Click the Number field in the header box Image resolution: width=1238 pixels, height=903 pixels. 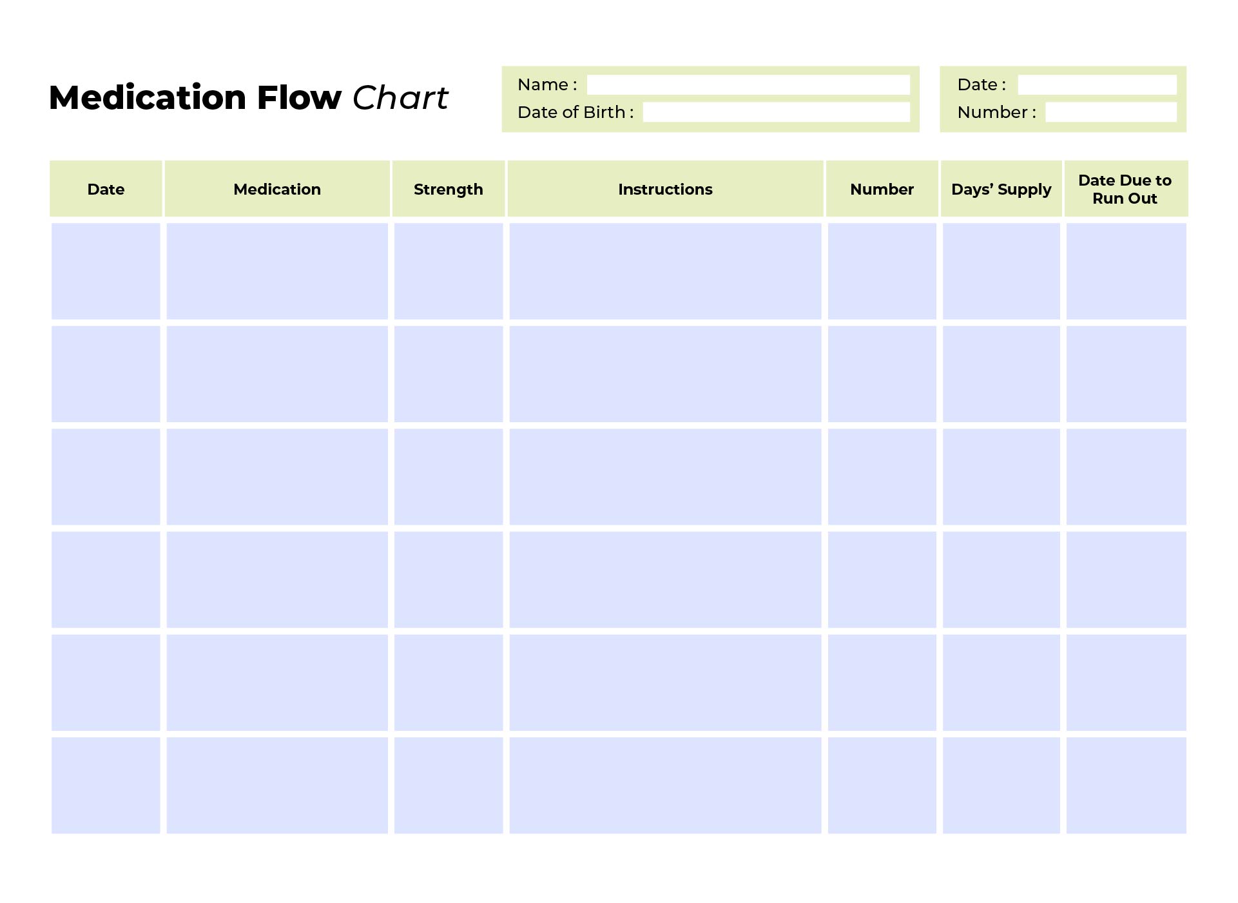click(x=1110, y=112)
